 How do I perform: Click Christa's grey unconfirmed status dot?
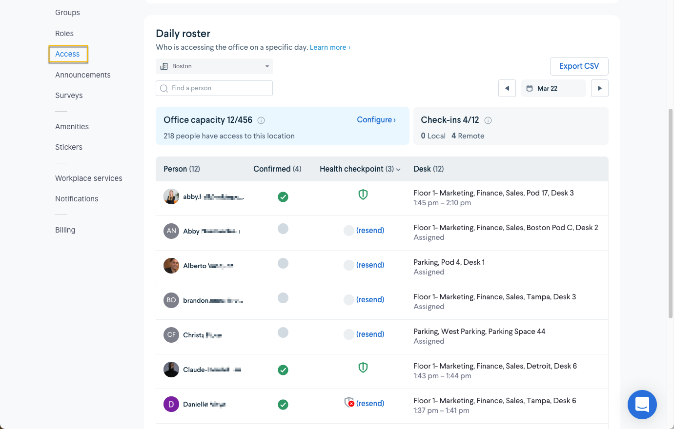click(283, 332)
